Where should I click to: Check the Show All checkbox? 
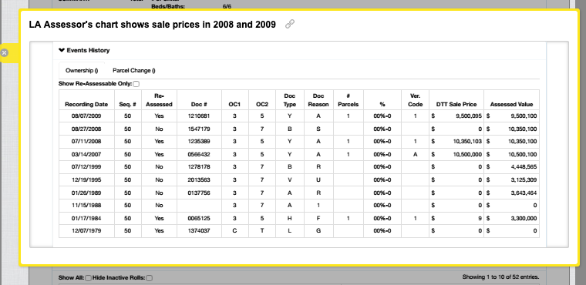(x=88, y=278)
